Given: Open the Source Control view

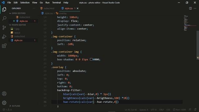Looking at the screenshot, I should tap(4, 28).
